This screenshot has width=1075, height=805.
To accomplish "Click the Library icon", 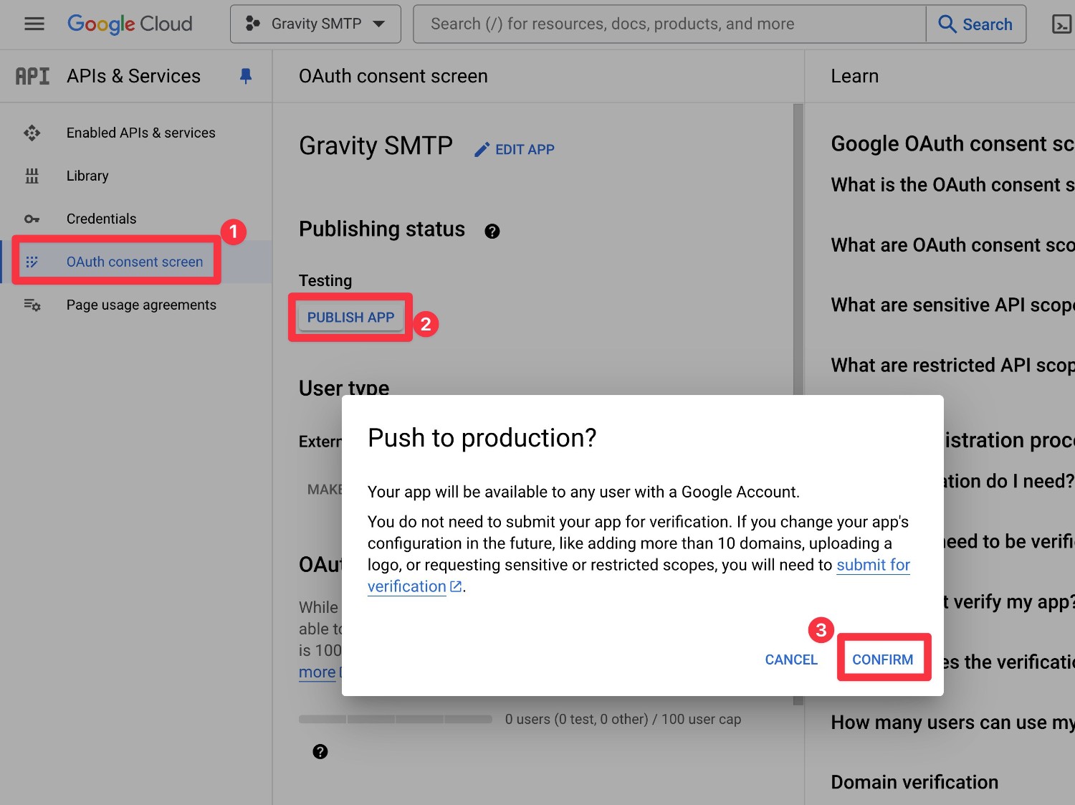I will (x=32, y=176).
